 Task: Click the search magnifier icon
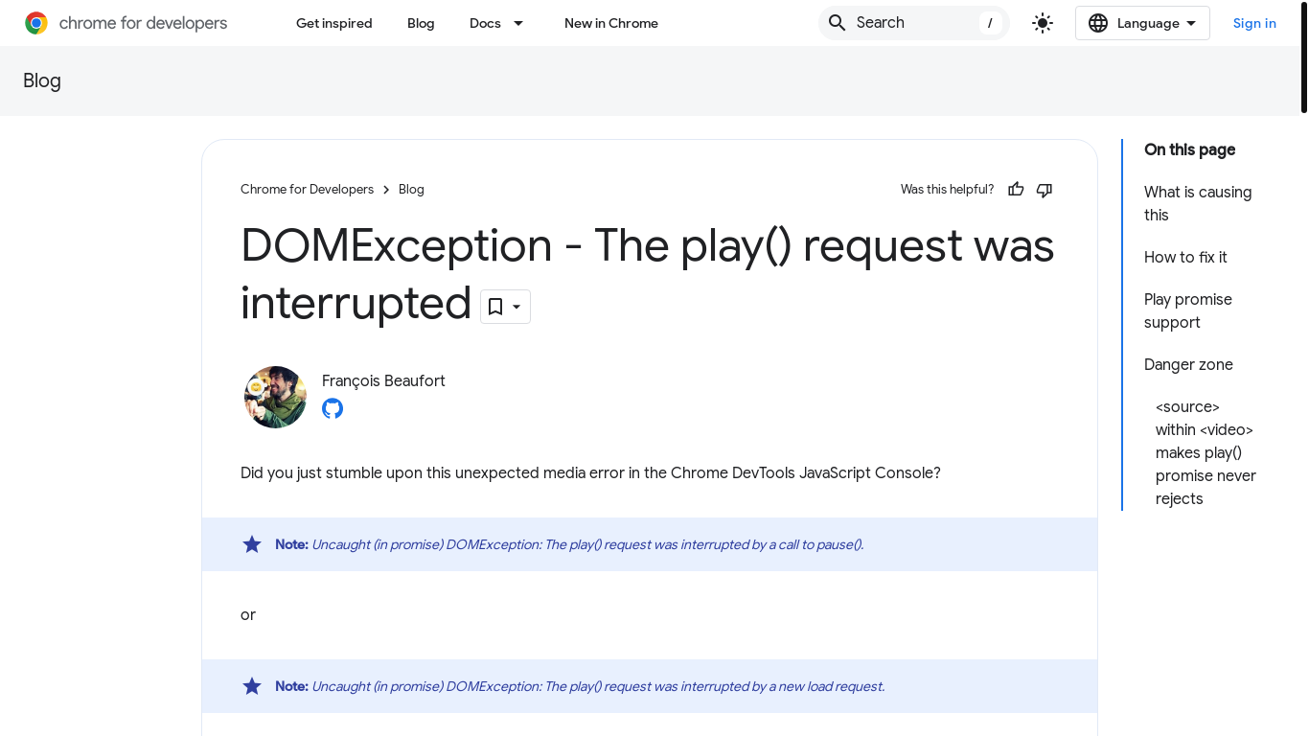tap(837, 23)
